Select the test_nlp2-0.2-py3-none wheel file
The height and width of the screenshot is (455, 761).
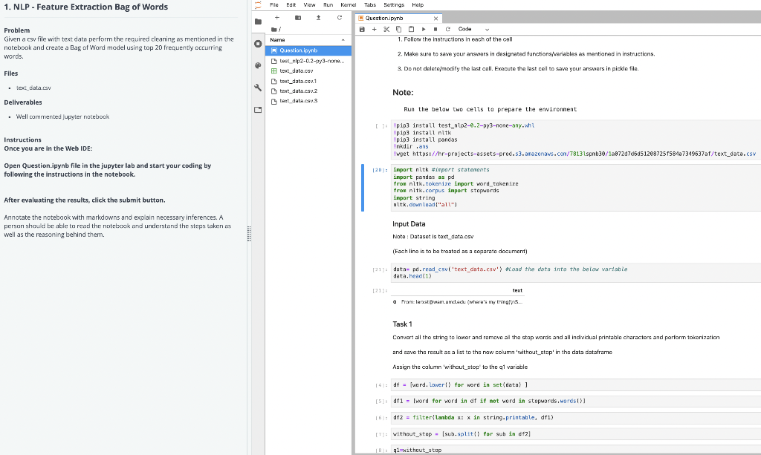coord(308,61)
